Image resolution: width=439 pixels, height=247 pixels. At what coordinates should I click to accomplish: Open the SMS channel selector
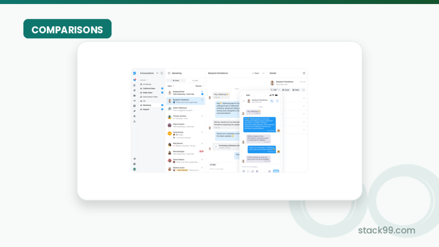click(213, 165)
